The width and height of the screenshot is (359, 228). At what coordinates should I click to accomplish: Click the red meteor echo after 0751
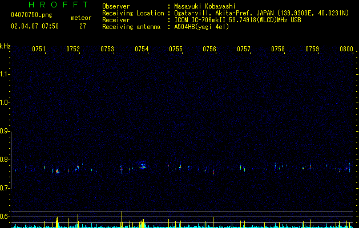click(x=57, y=171)
